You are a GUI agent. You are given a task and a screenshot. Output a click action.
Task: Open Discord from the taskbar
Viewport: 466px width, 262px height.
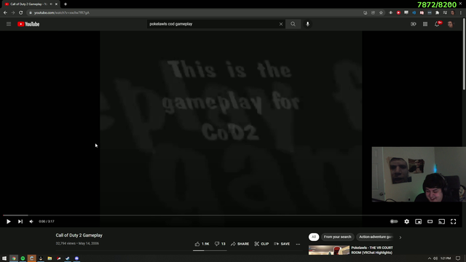76,258
